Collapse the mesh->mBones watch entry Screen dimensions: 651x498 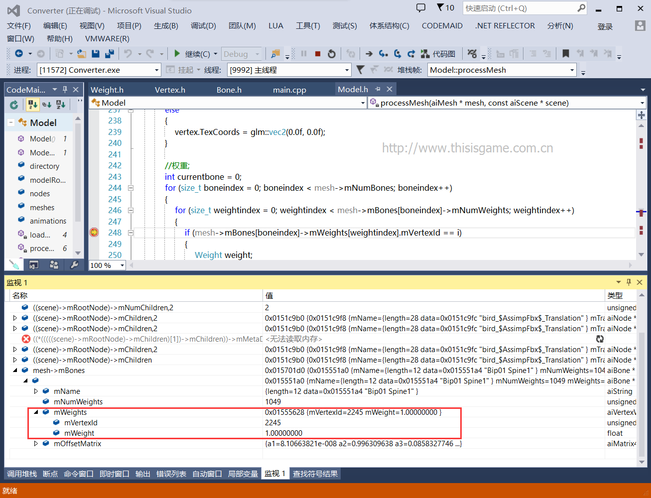click(x=15, y=371)
